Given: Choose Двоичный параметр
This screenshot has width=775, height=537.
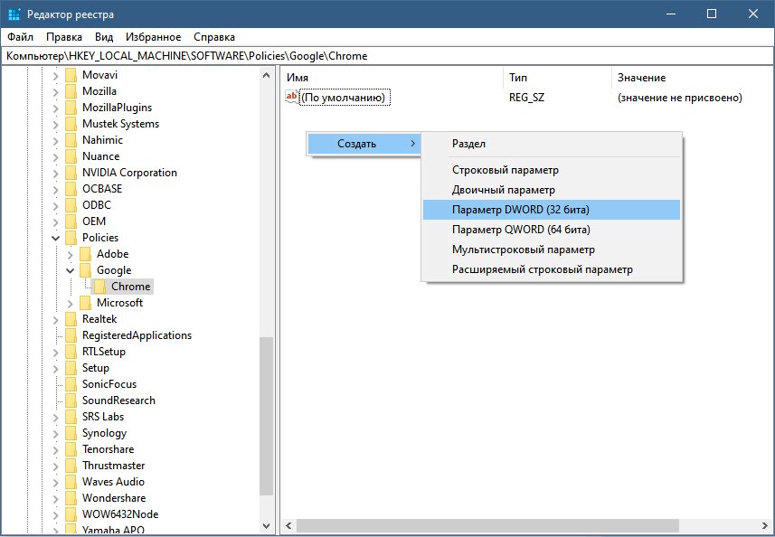Looking at the screenshot, I should (x=552, y=190).
